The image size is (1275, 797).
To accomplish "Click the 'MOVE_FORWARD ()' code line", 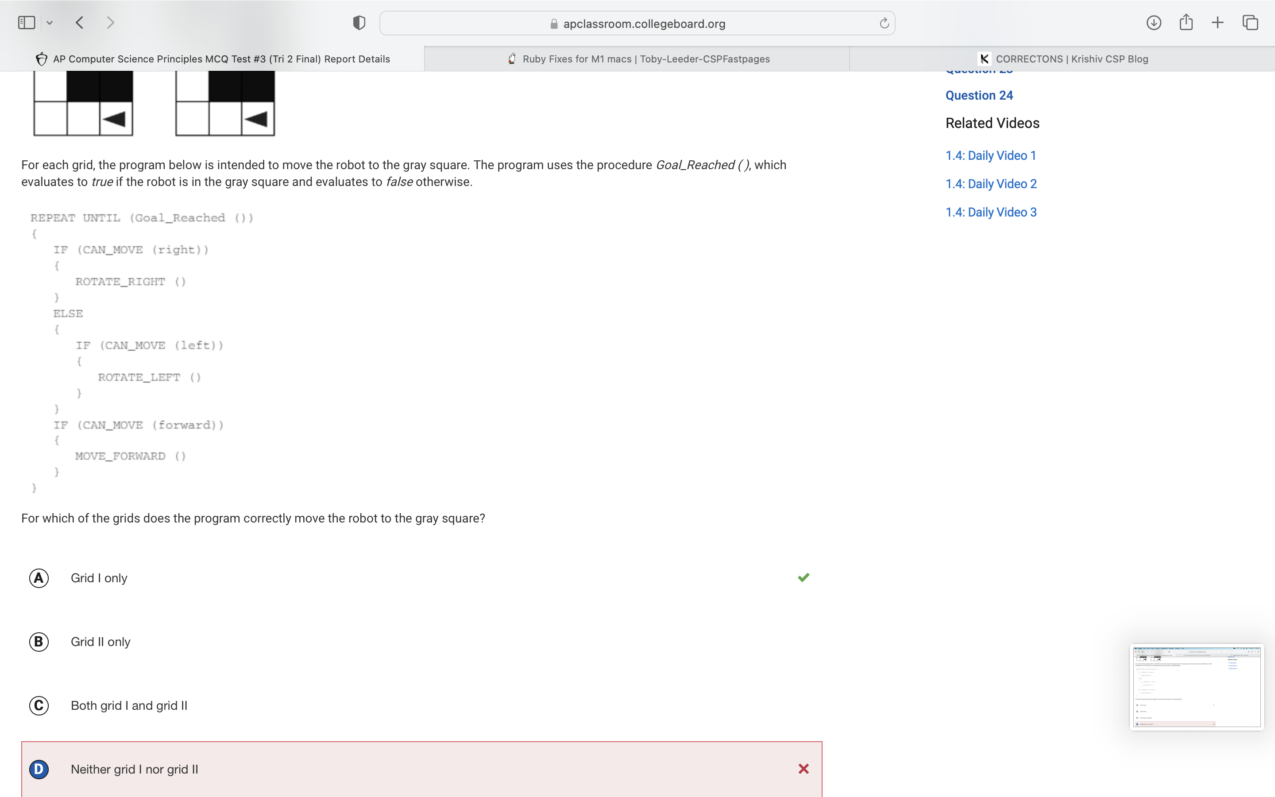I will (x=131, y=457).
